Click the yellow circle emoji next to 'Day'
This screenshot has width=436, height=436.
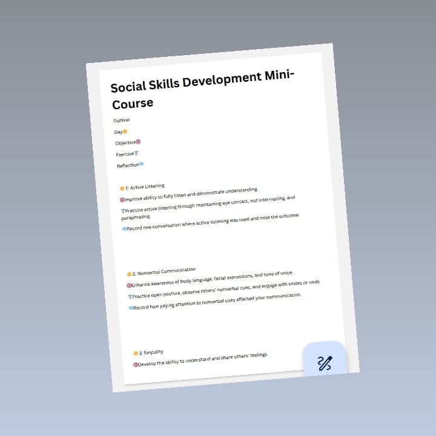(x=125, y=131)
